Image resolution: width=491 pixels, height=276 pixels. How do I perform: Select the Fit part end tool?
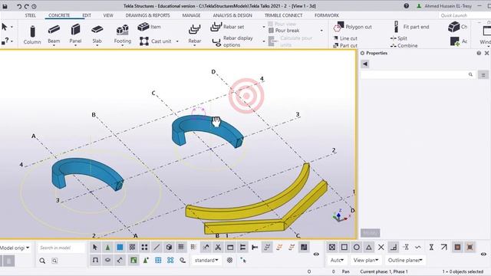(411, 27)
